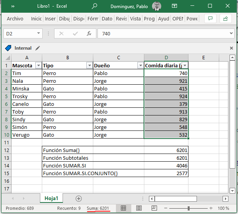Add a new sheet with the plus icon
This screenshot has height=214, width=238.
(79, 199)
